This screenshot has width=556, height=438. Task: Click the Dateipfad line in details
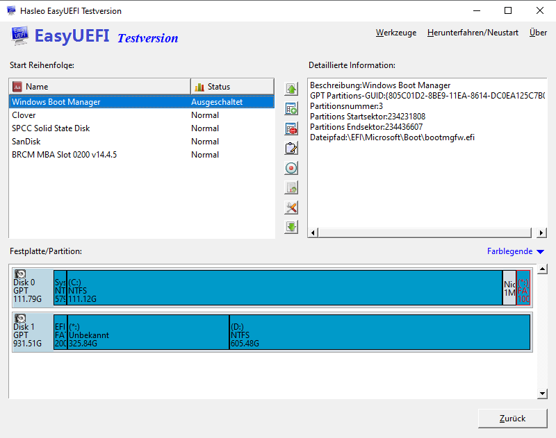click(x=392, y=137)
